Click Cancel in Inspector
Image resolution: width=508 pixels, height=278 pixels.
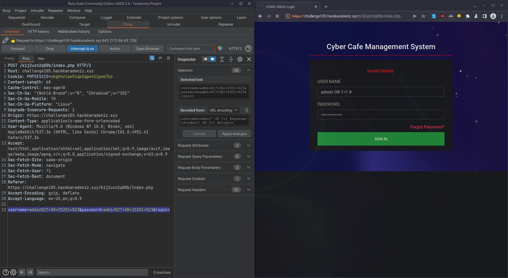(x=199, y=134)
